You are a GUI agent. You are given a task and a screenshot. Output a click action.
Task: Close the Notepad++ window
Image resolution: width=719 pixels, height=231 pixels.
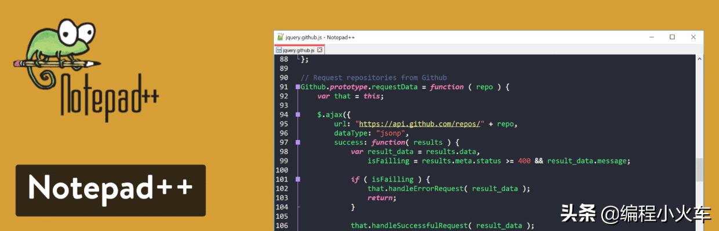[x=693, y=37]
